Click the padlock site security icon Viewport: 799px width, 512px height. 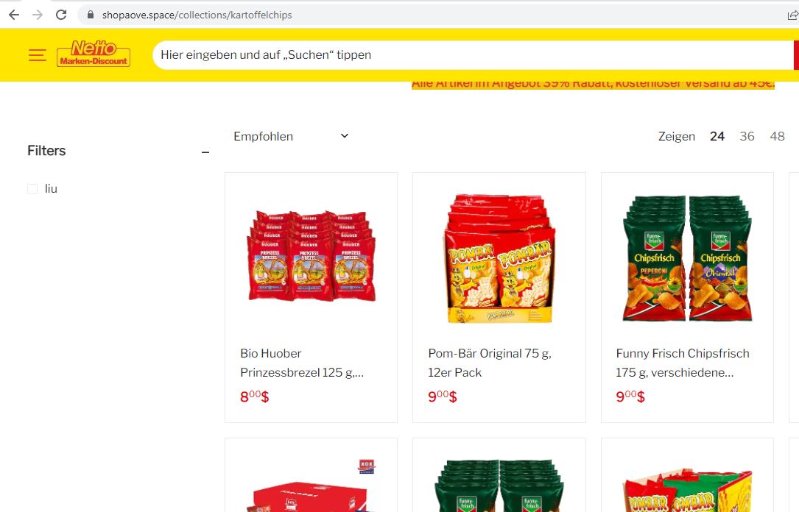coord(91,15)
